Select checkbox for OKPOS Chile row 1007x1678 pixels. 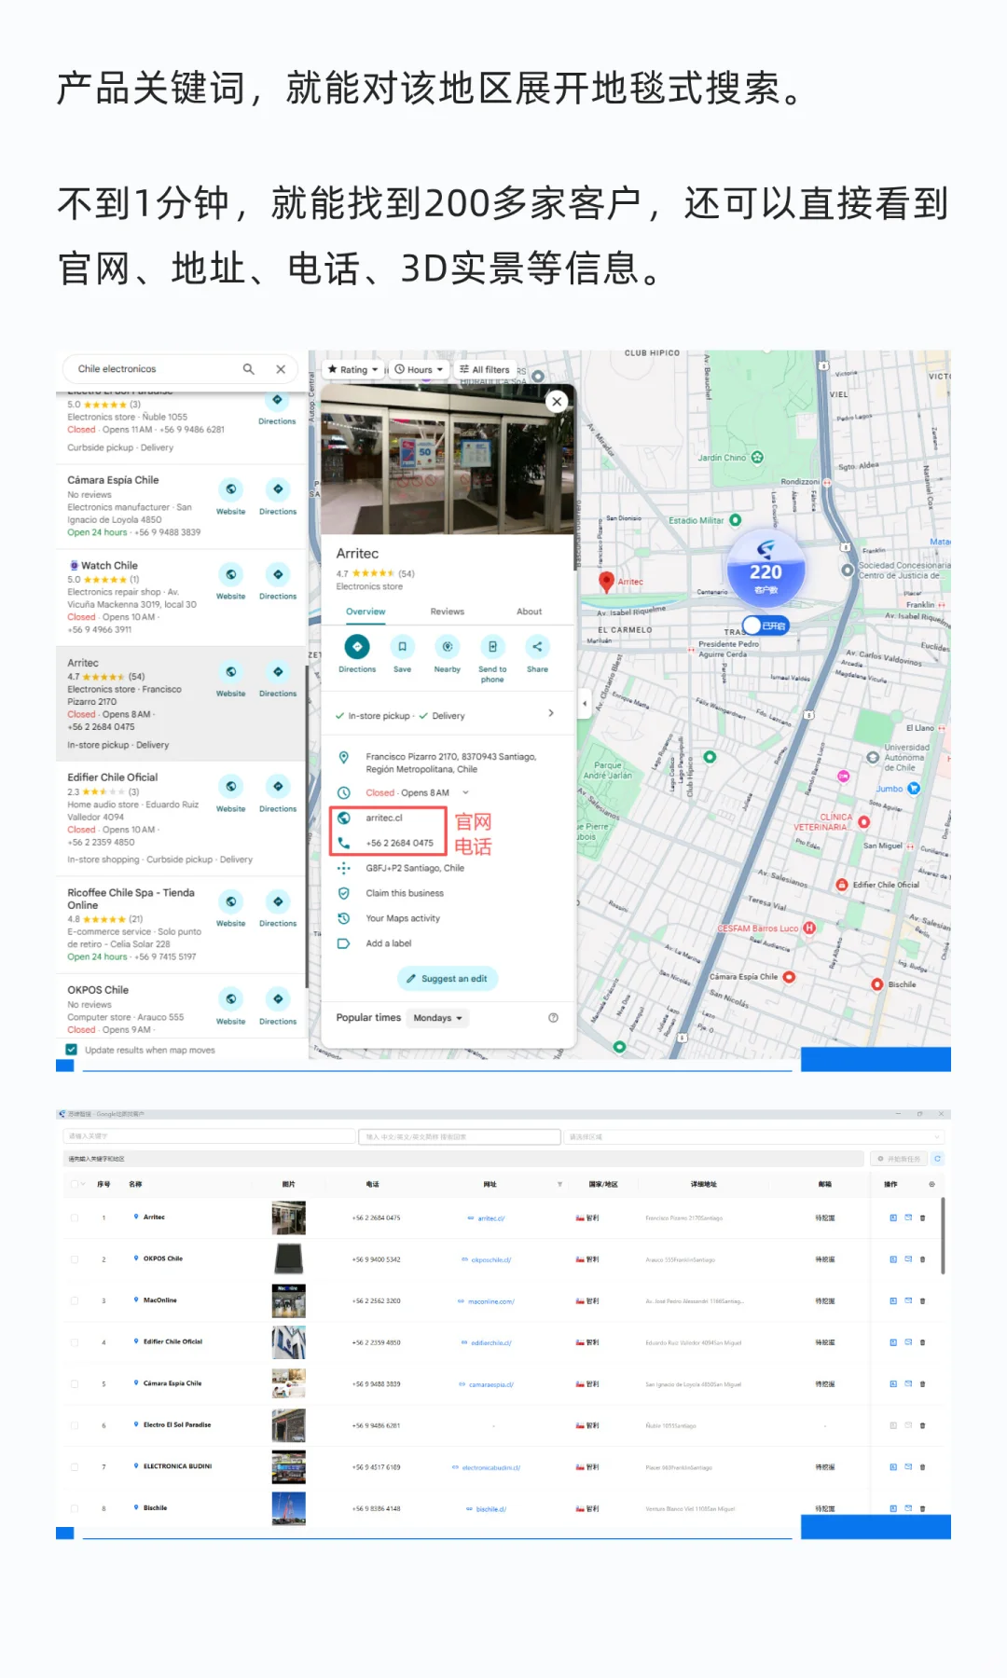(75, 1259)
